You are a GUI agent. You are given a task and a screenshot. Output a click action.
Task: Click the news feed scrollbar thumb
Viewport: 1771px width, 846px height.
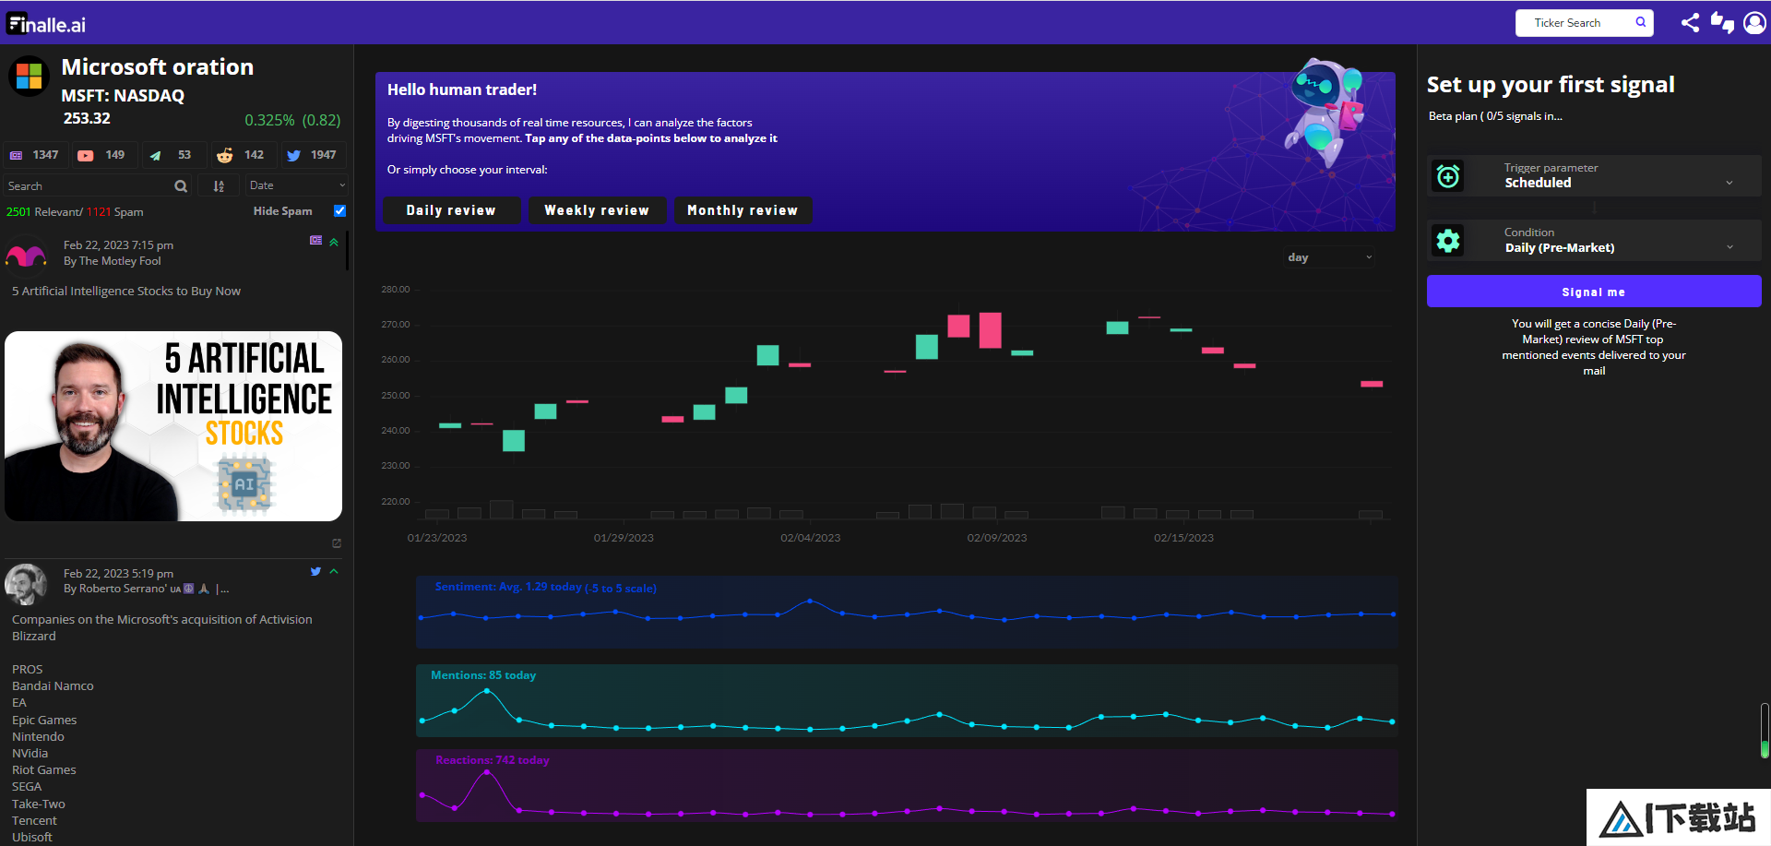click(347, 250)
